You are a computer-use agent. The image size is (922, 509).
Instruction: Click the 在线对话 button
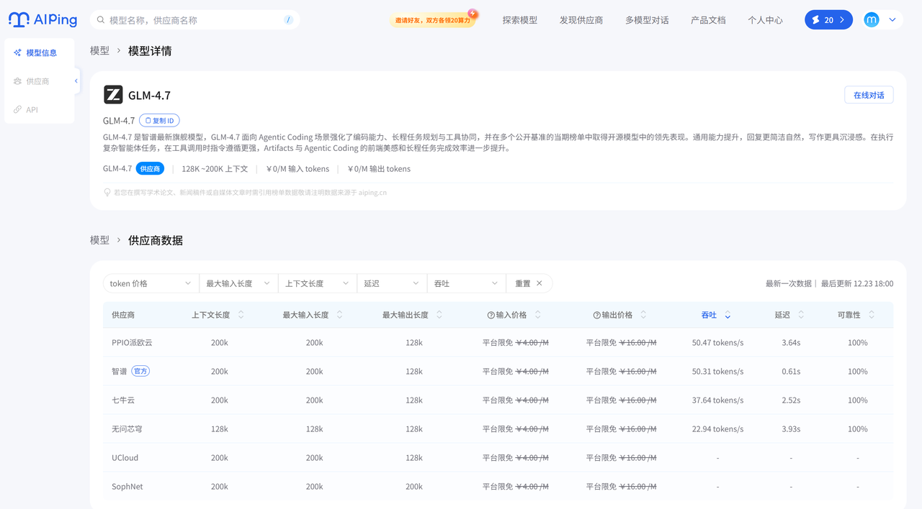coord(869,95)
